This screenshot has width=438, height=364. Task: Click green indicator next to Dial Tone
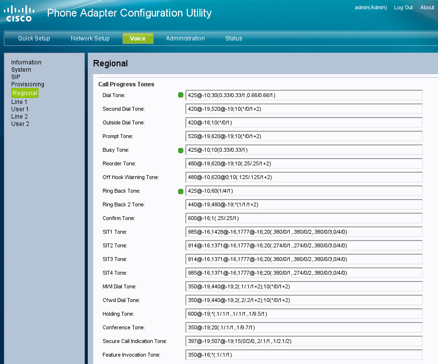pos(180,95)
